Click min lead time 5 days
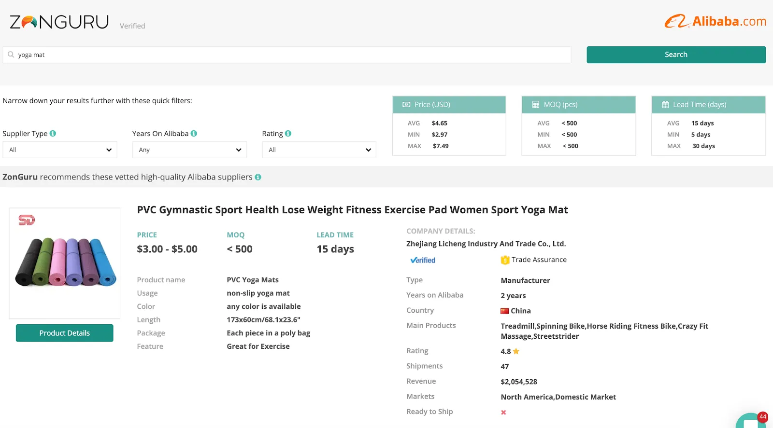The image size is (773, 428). point(701,135)
